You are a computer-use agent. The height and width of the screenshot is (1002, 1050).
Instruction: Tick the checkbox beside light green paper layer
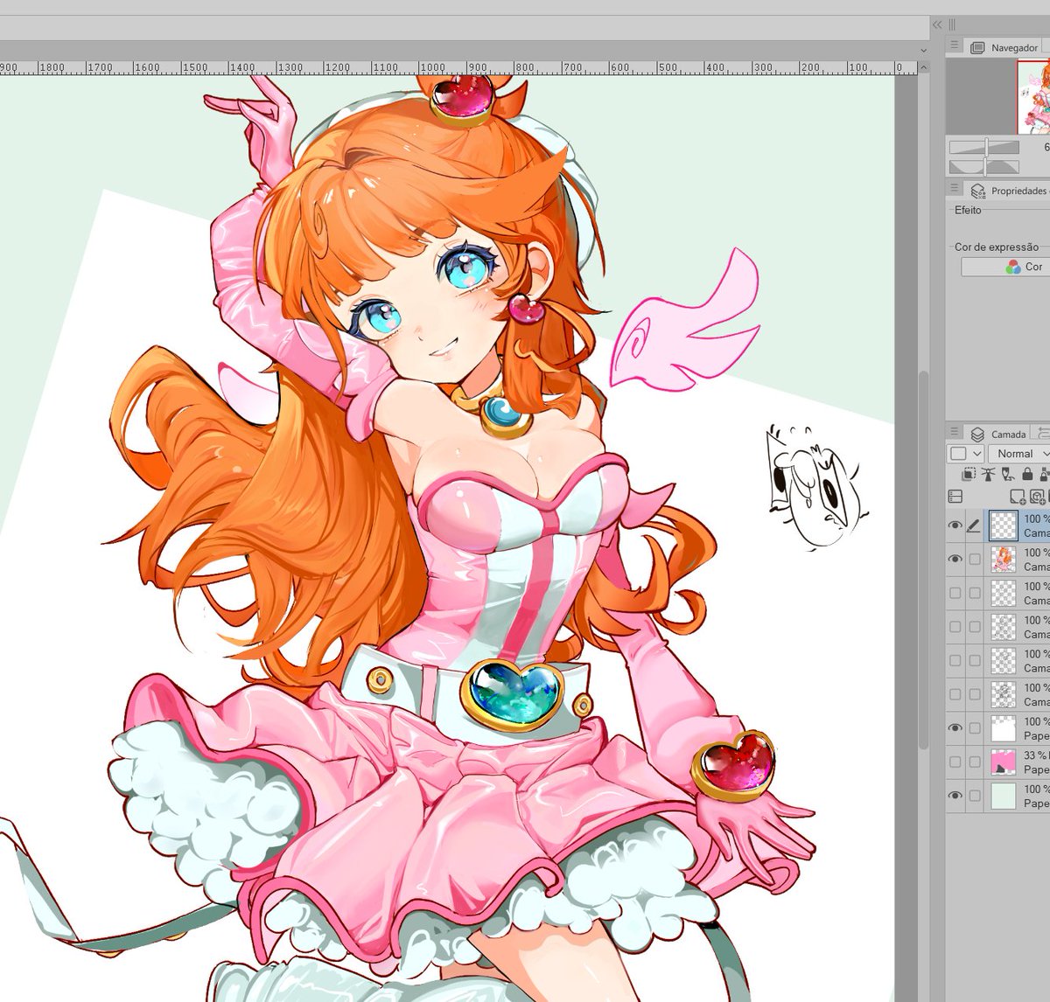pyautogui.click(x=975, y=796)
